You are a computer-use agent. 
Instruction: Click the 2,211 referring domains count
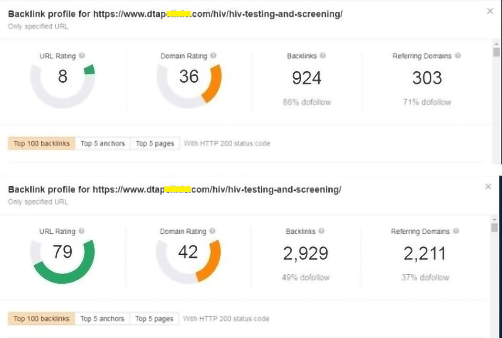pos(425,253)
